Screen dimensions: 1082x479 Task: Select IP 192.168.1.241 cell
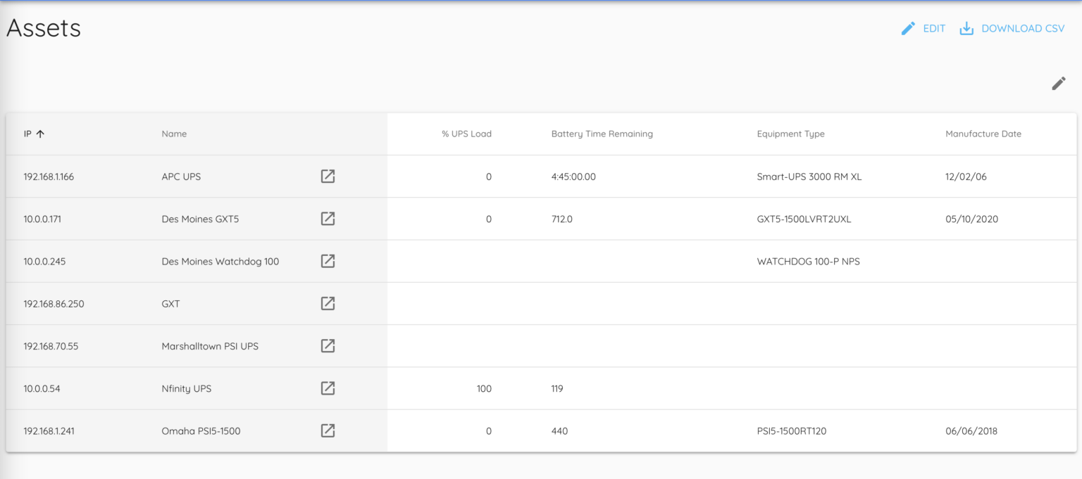coord(49,430)
